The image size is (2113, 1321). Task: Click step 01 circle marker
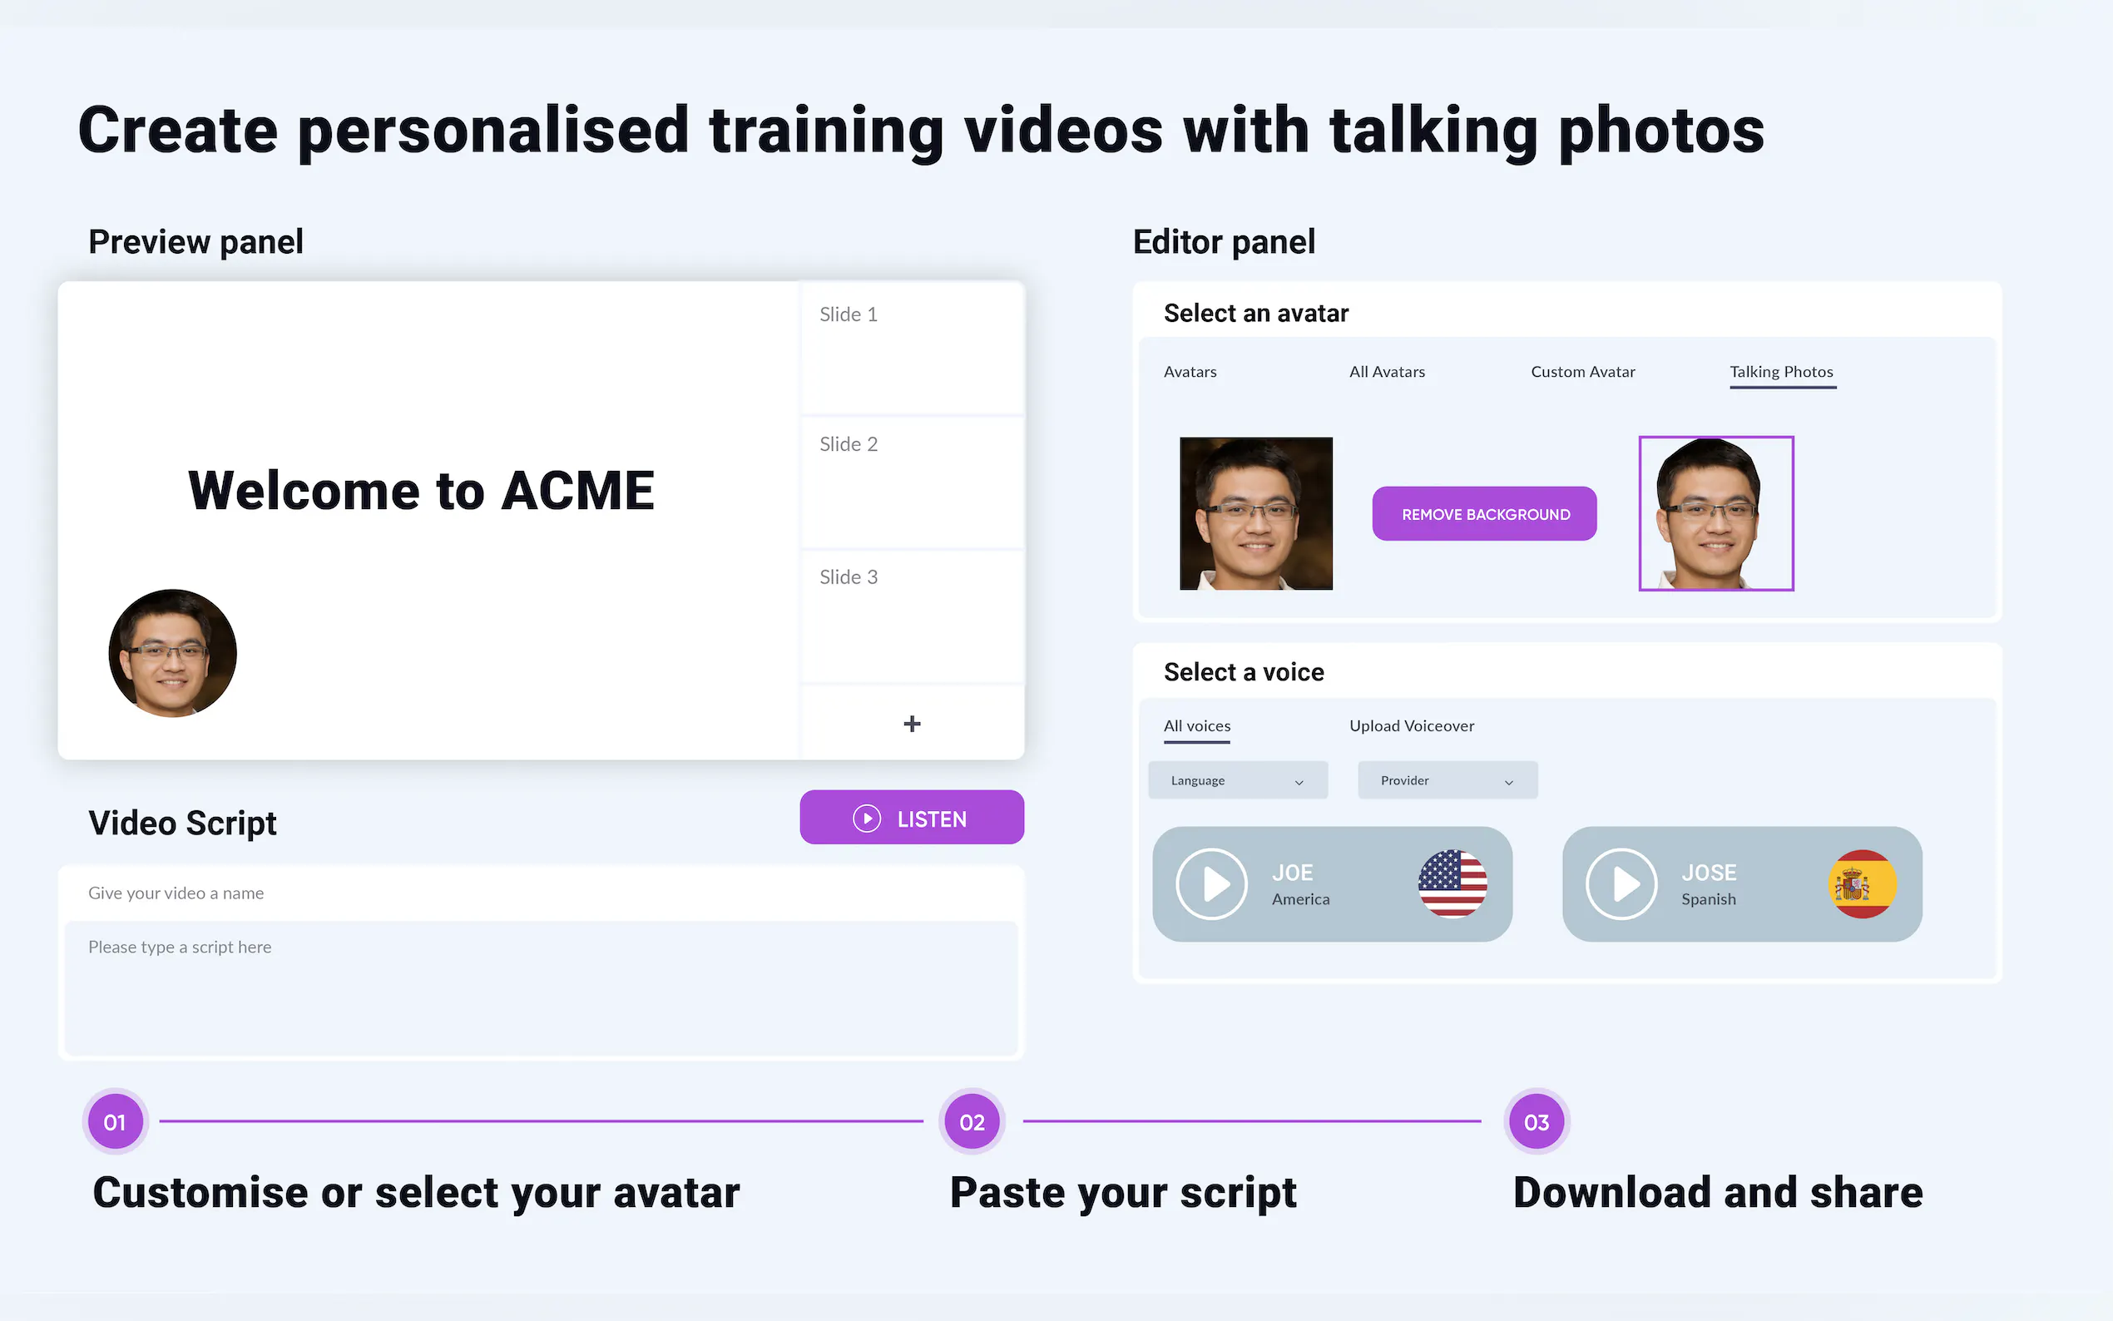(115, 1122)
